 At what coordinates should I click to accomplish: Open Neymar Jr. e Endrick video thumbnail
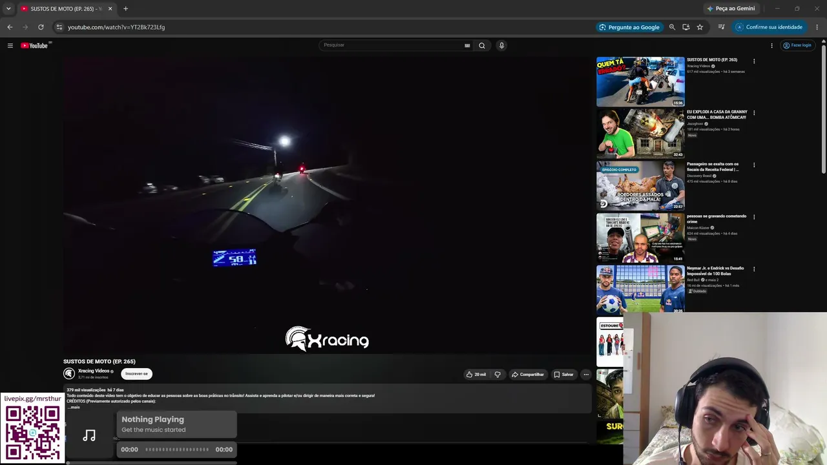point(640,289)
